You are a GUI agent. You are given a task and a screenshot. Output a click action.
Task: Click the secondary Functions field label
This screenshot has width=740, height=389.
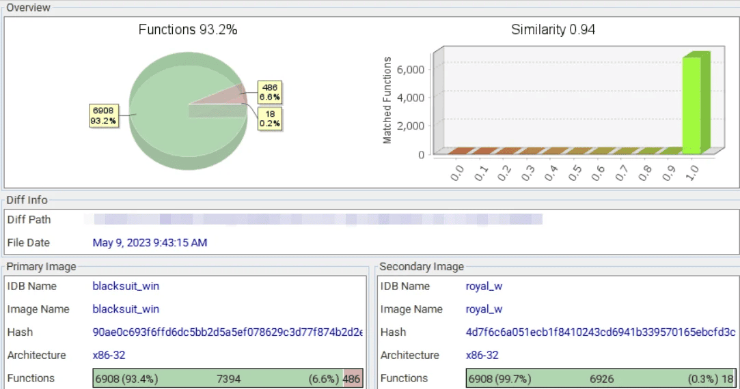pos(404,378)
